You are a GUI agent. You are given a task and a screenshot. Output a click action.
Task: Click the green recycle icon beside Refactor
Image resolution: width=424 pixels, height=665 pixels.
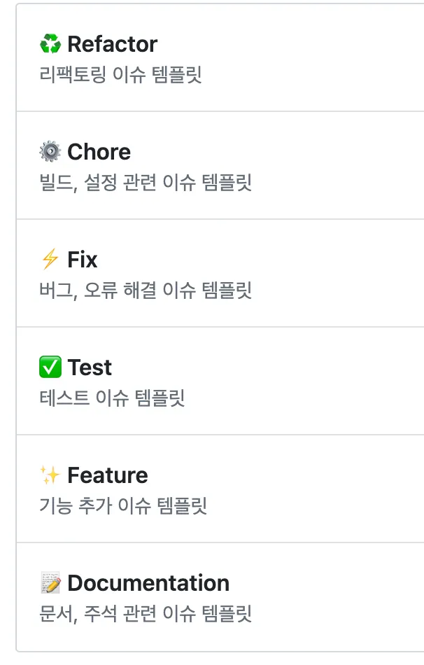coord(50,45)
